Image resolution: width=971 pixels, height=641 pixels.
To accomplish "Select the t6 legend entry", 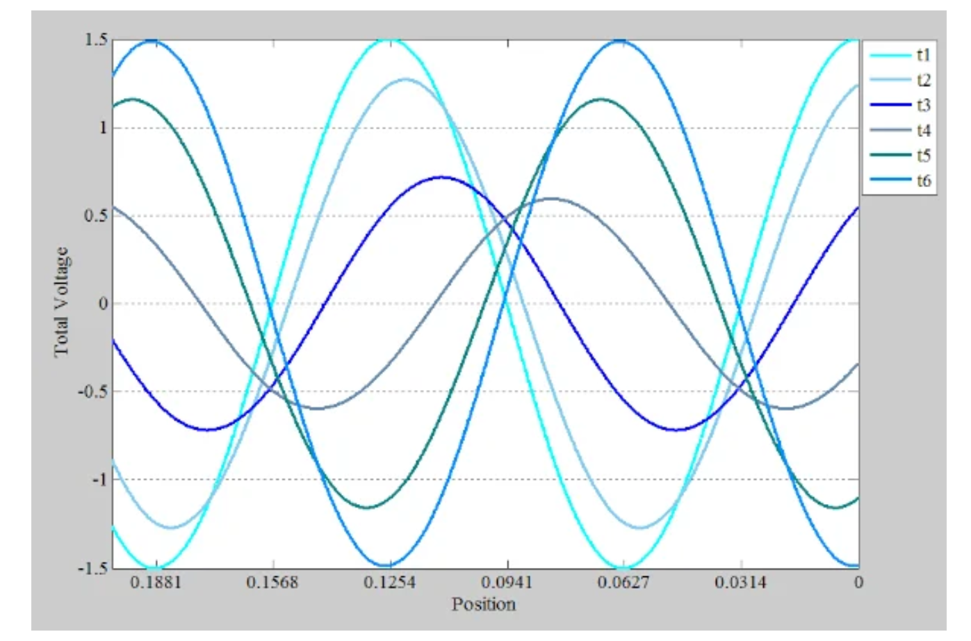I will [x=900, y=181].
